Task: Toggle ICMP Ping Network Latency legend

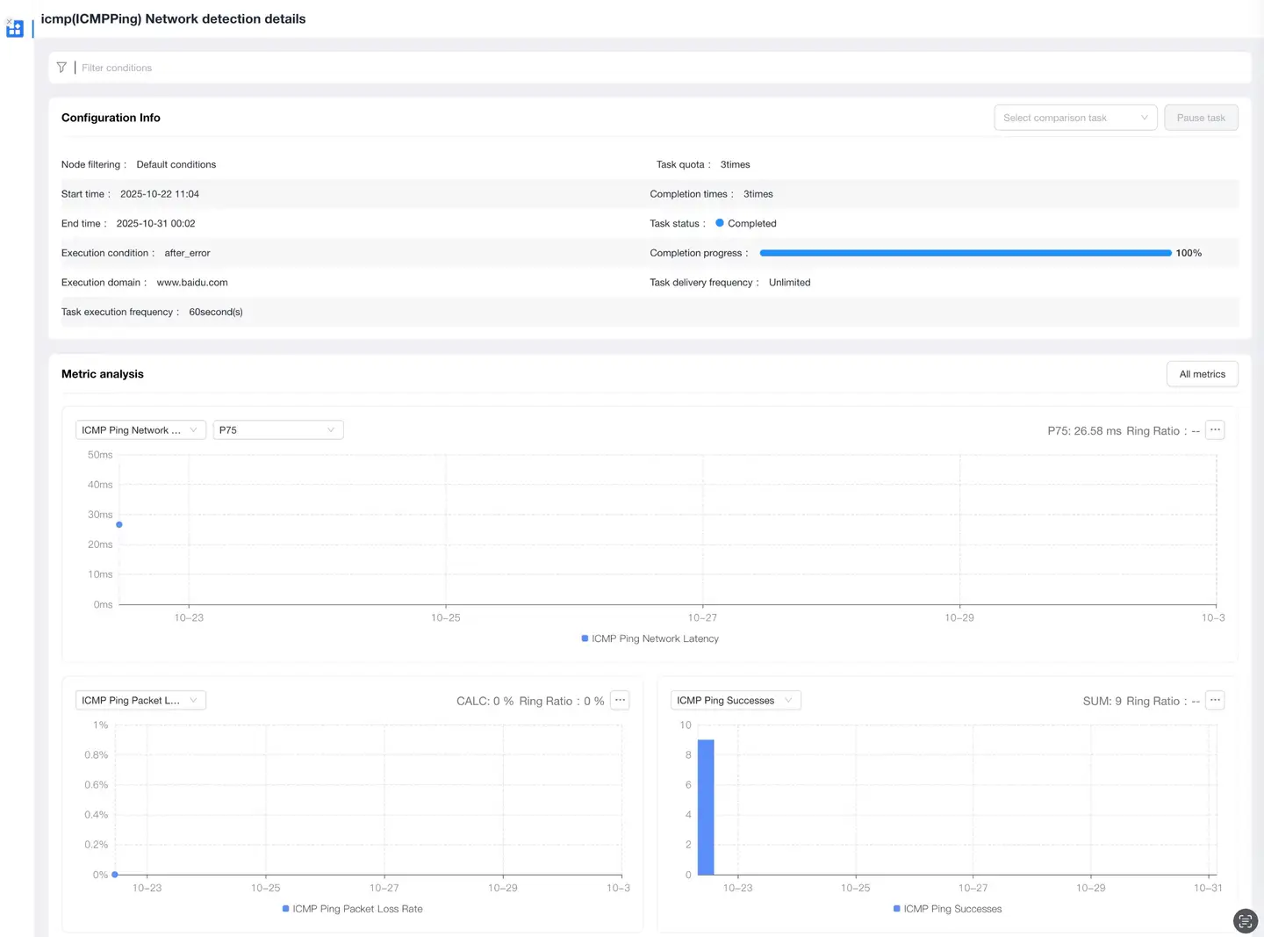Action: pos(650,639)
